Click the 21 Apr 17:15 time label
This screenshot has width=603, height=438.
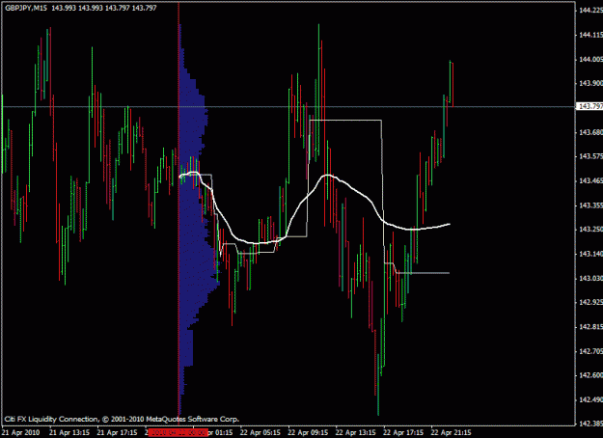(118, 432)
